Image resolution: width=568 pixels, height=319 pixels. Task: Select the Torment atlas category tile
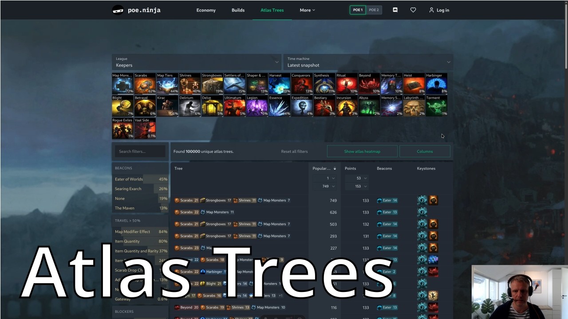pyautogui.click(x=437, y=106)
